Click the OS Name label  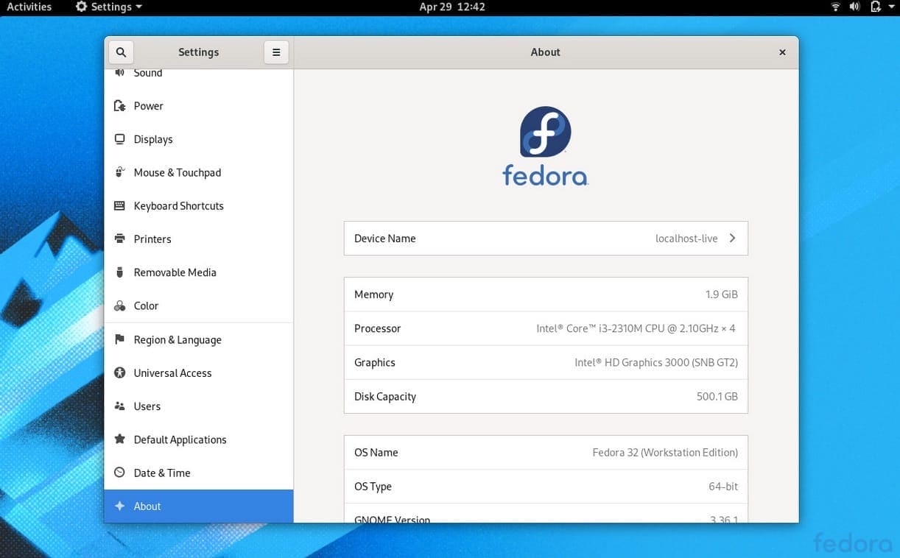[x=376, y=453]
